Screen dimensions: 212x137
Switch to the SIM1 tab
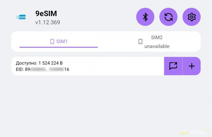point(62,41)
